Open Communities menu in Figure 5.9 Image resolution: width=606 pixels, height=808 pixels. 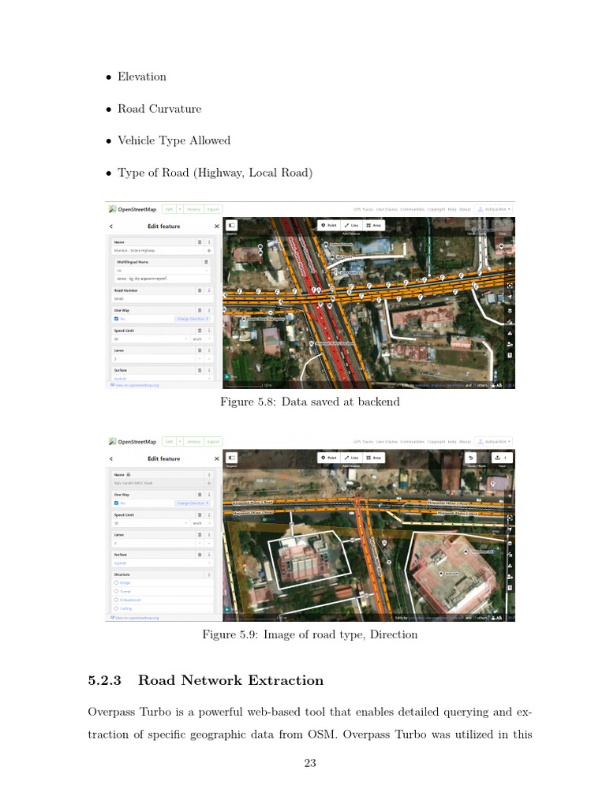[x=412, y=442]
